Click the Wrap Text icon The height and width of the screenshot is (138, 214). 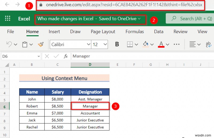208,44
